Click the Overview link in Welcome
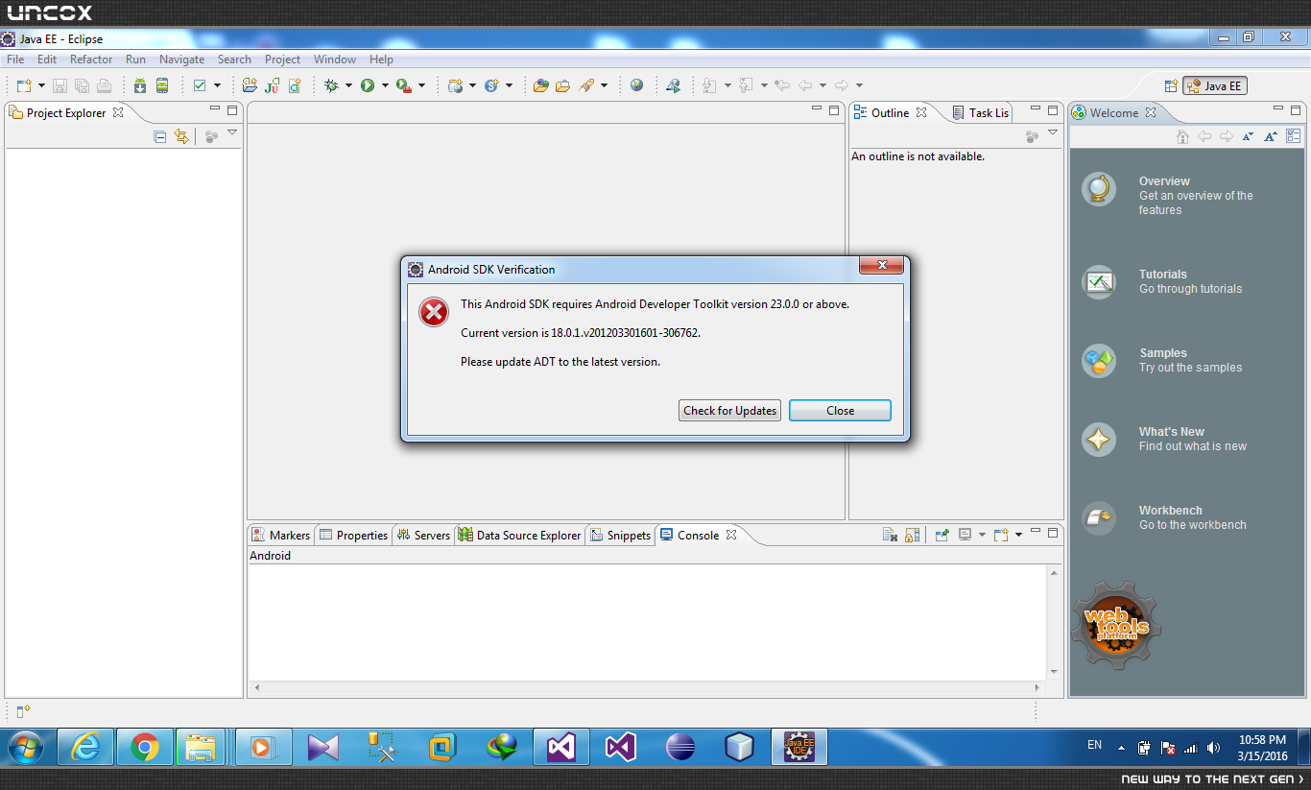1311x790 pixels. point(1164,181)
